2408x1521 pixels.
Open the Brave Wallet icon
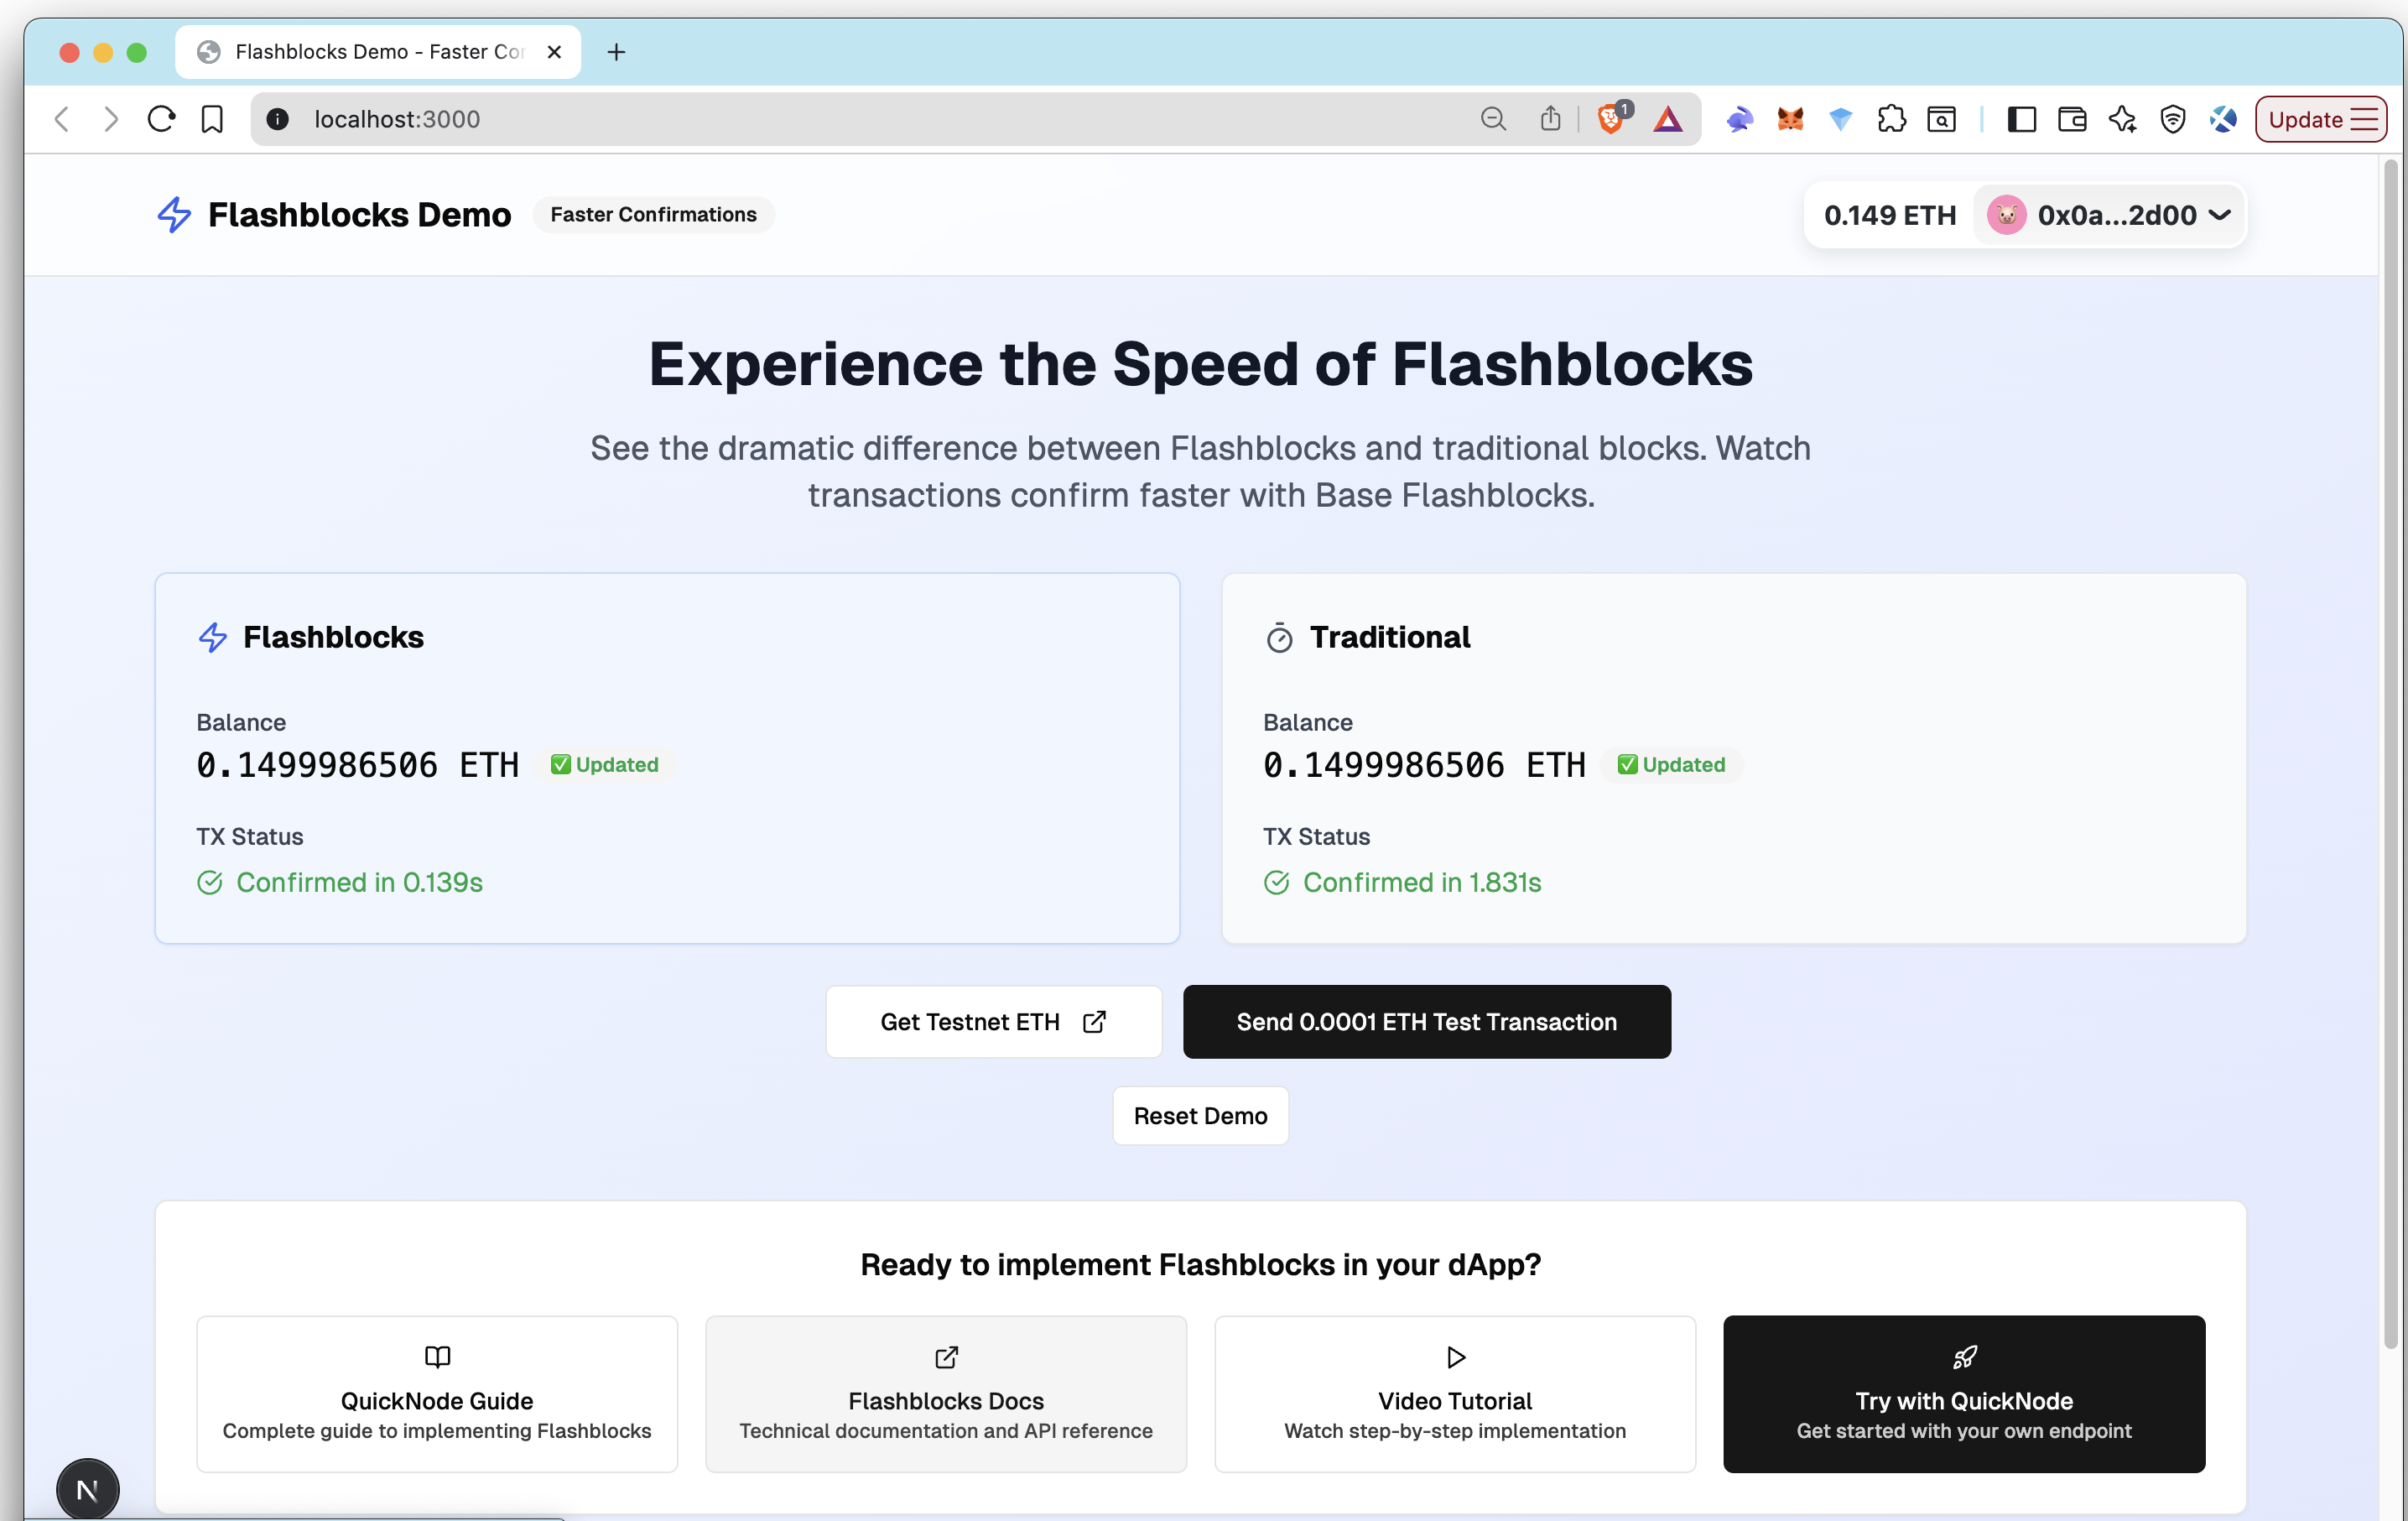2072,119
